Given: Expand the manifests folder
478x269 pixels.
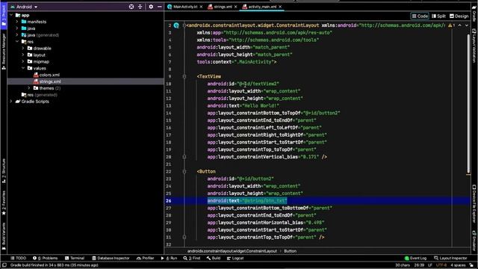Looking at the screenshot, I should (17, 22).
